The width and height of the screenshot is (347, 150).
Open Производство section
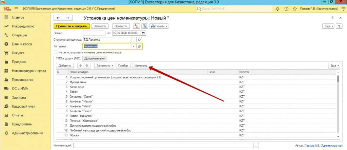click(x=22, y=80)
